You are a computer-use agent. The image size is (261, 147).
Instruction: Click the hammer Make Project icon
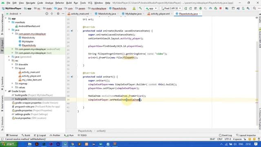click(x=140, y=8)
